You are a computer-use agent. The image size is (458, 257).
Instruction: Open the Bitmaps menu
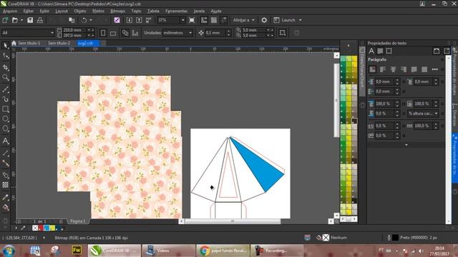click(x=117, y=11)
